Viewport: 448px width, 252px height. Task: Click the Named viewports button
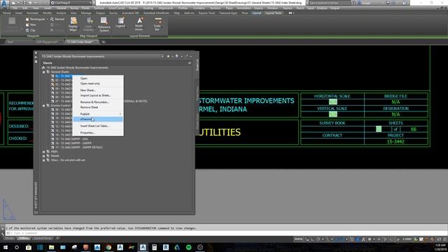pyautogui.click(x=57, y=19)
